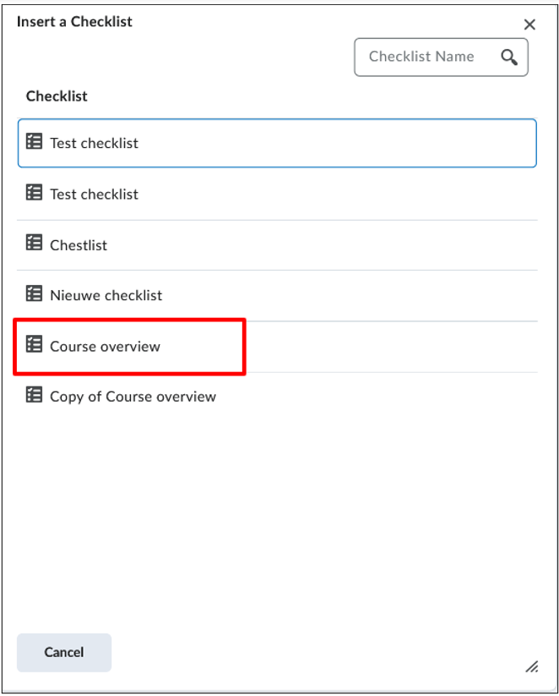Click empty space below the checklist list

point(279,524)
